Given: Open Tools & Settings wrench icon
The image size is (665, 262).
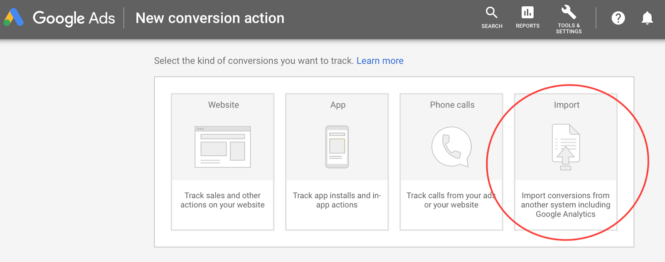Looking at the screenshot, I should coord(569,12).
